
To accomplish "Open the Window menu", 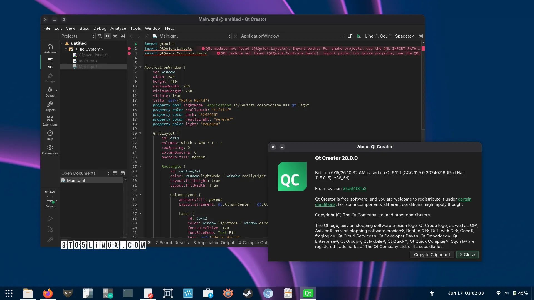I will [153, 28].
